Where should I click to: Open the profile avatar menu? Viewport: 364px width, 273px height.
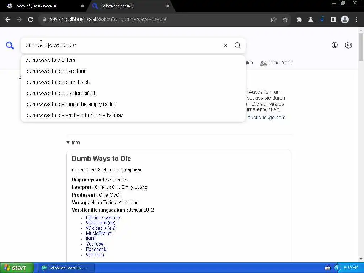point(345,20)
